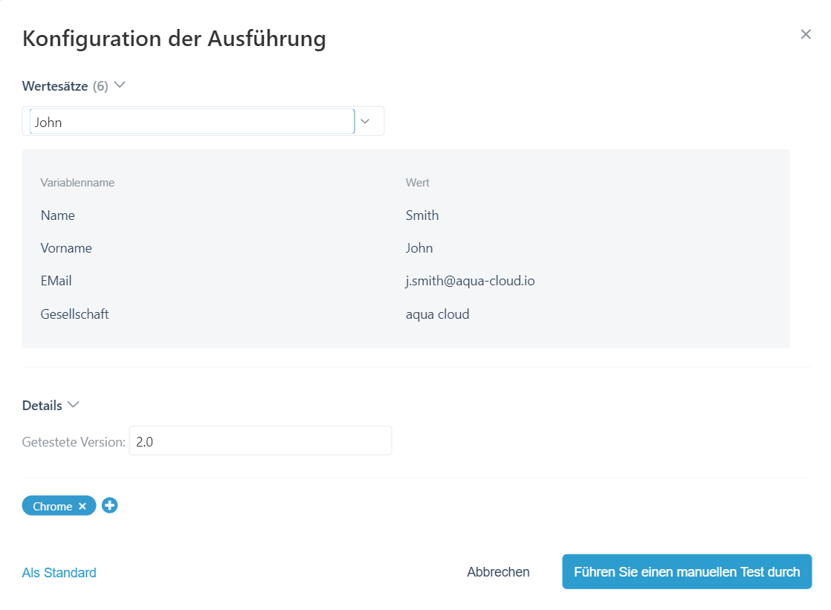Remove the Chrome tag with its x icon
This screenshot has height=610, width=831.
[83, 506]
